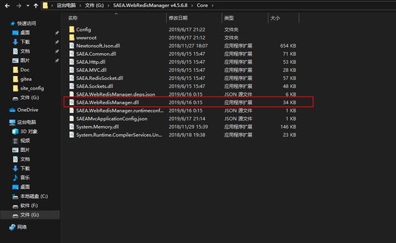The image size is (396, 243).
Task: Open pinned '桌面' under quick access
Action: [x=25, y=33]
